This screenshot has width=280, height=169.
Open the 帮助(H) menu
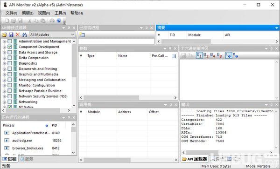(x=77, y=13)
